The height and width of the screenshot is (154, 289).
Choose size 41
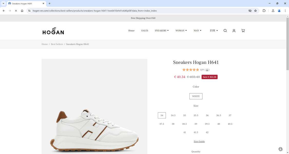(185, 132)
